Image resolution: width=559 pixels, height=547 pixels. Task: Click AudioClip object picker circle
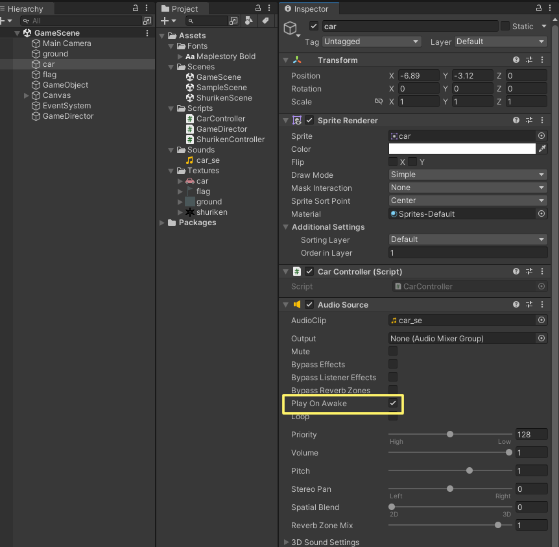tap(541, 320)
